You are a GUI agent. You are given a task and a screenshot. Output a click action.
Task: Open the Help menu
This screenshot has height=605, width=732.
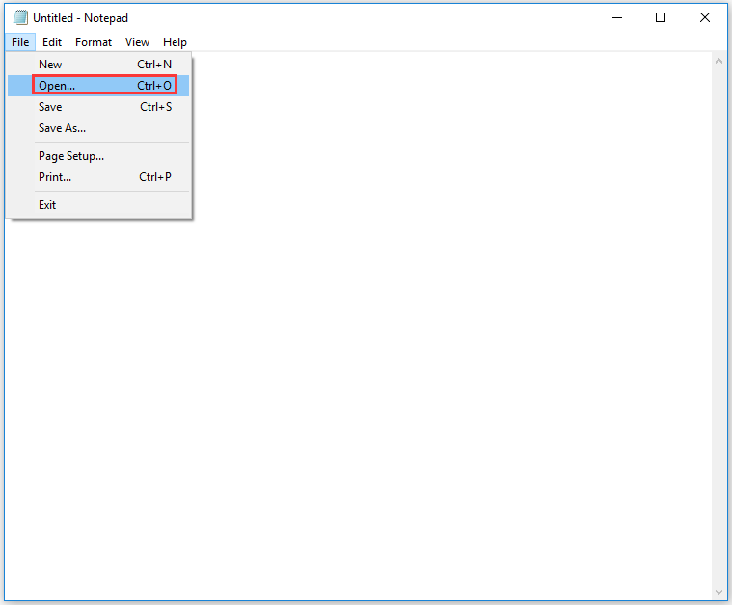pyautogui.click(x=175, y=42)
